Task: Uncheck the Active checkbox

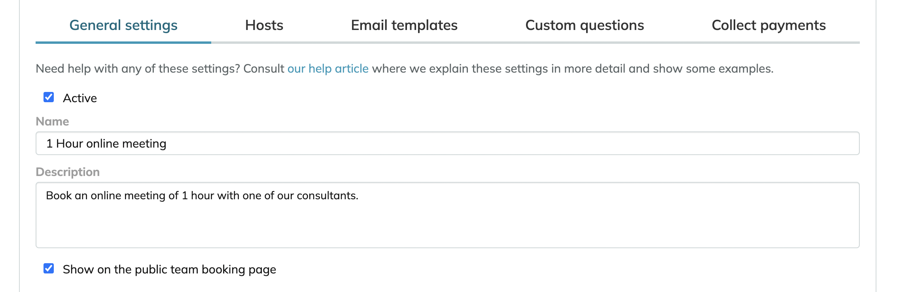Action: [x=49, y=97]
